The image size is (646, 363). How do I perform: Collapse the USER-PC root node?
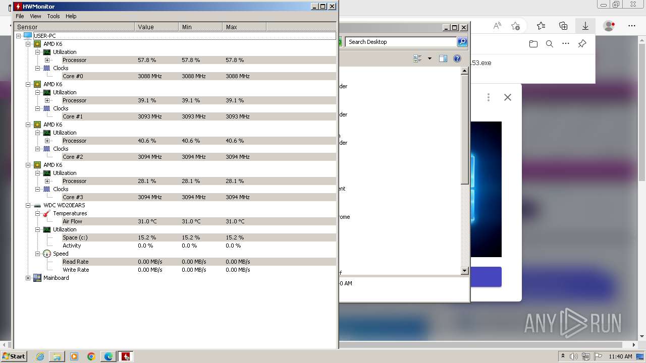click(19, 36)
